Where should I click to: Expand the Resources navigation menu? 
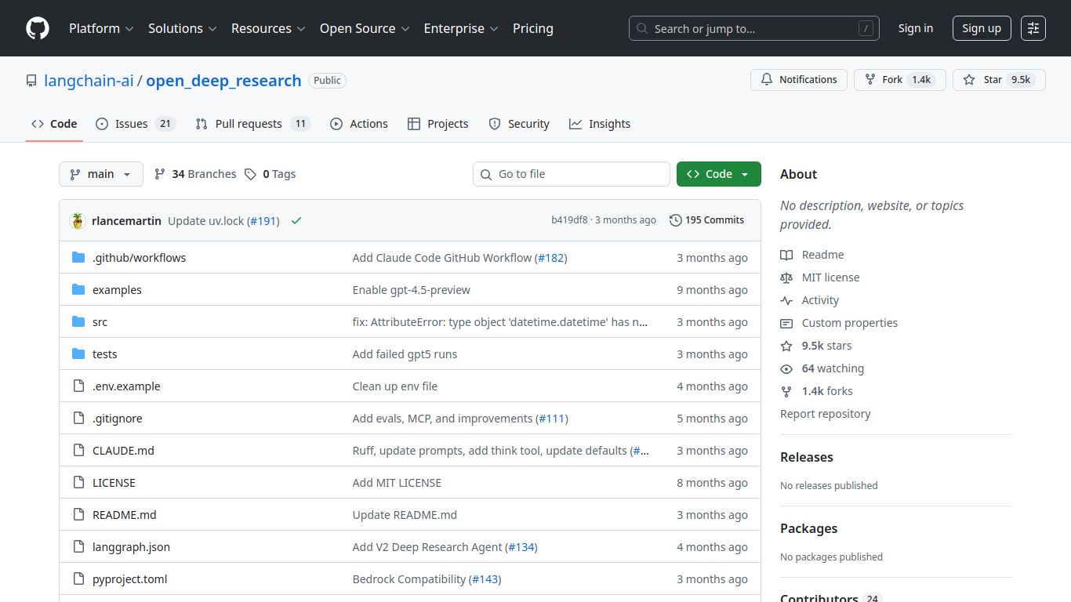[267, 28]
